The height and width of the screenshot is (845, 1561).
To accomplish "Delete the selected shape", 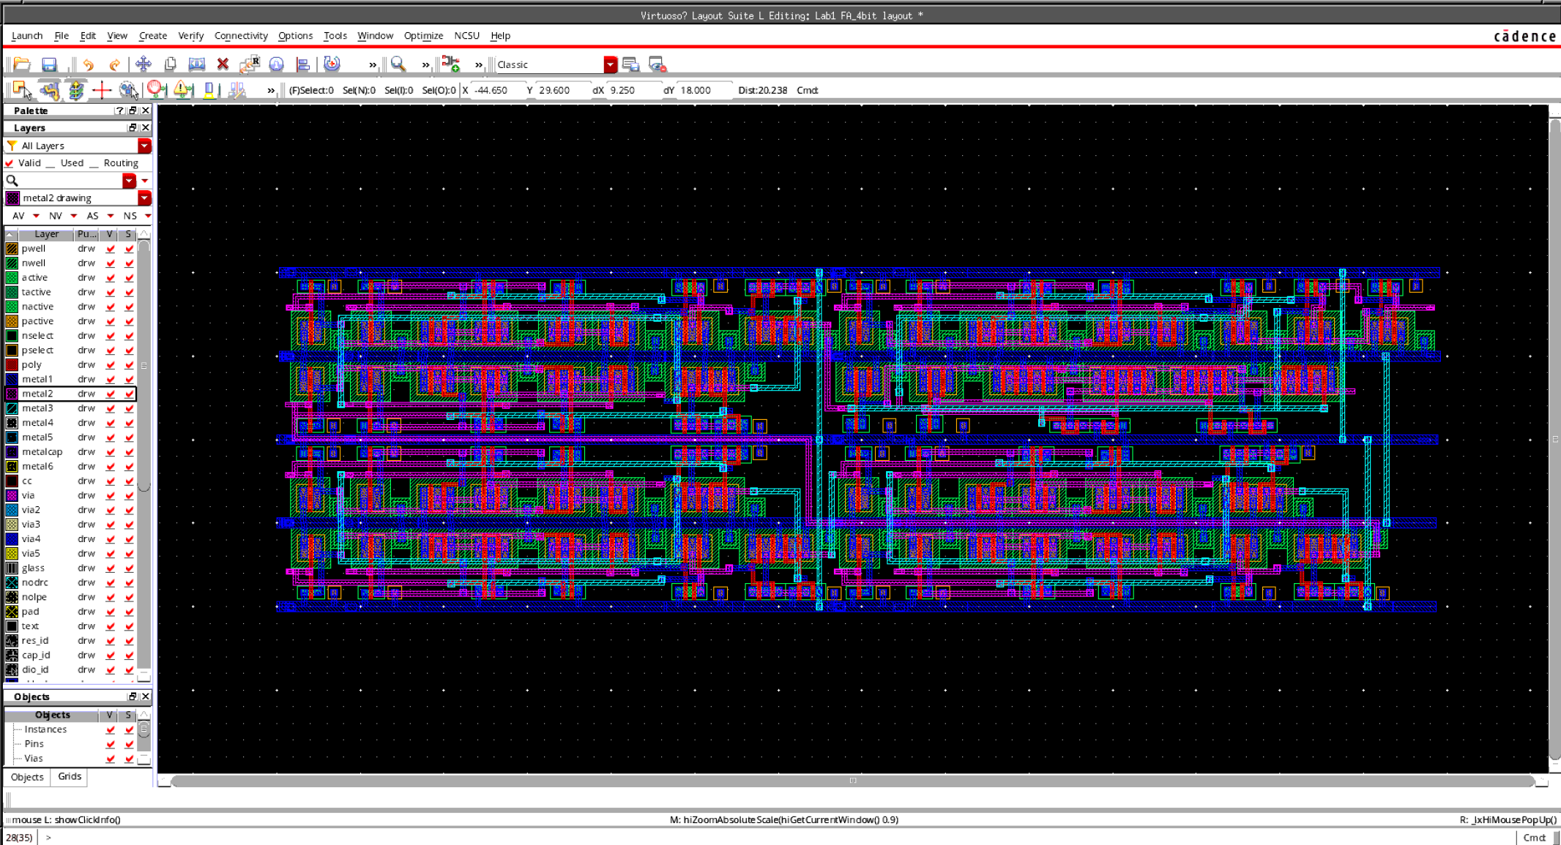I will pos(223,64).
